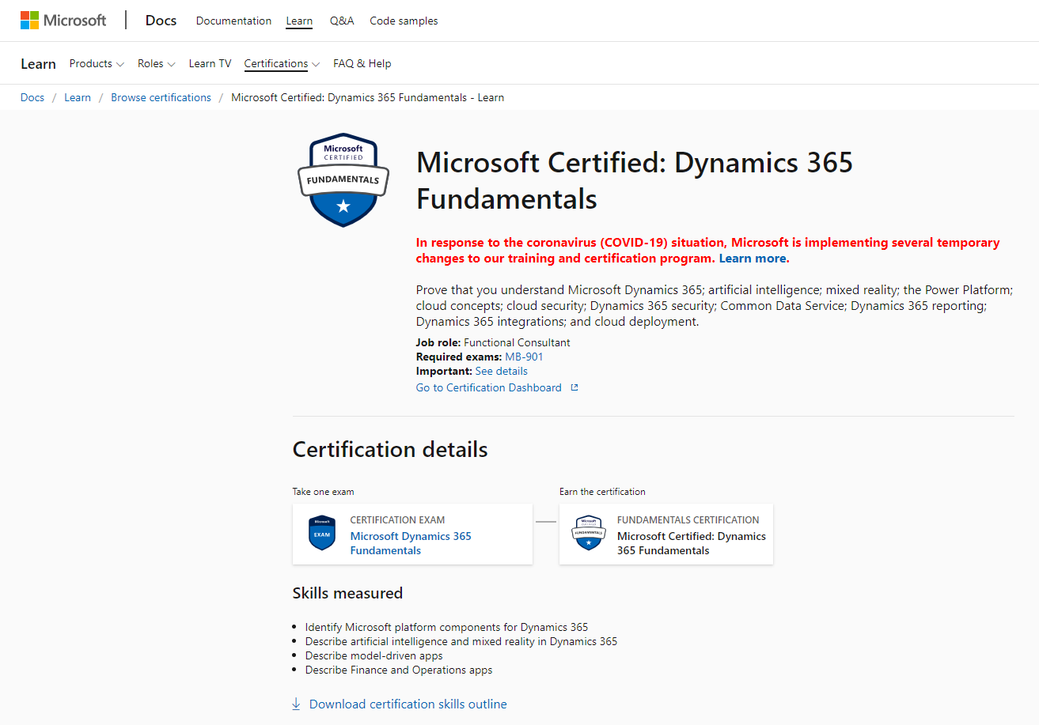This screenshot has height=725, width=1039.
Task: Click the See details link
Action: (501, 371)
